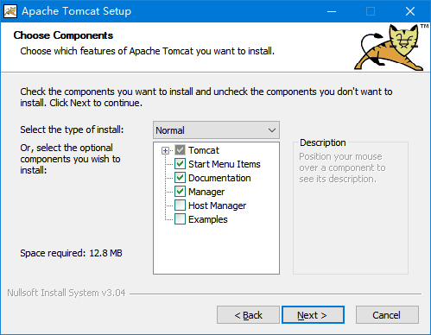Image resolution: width=431 pixels, height=335 pixels.
Task: Select the Tomcat label in component list
Action: (x=204, y=150)
